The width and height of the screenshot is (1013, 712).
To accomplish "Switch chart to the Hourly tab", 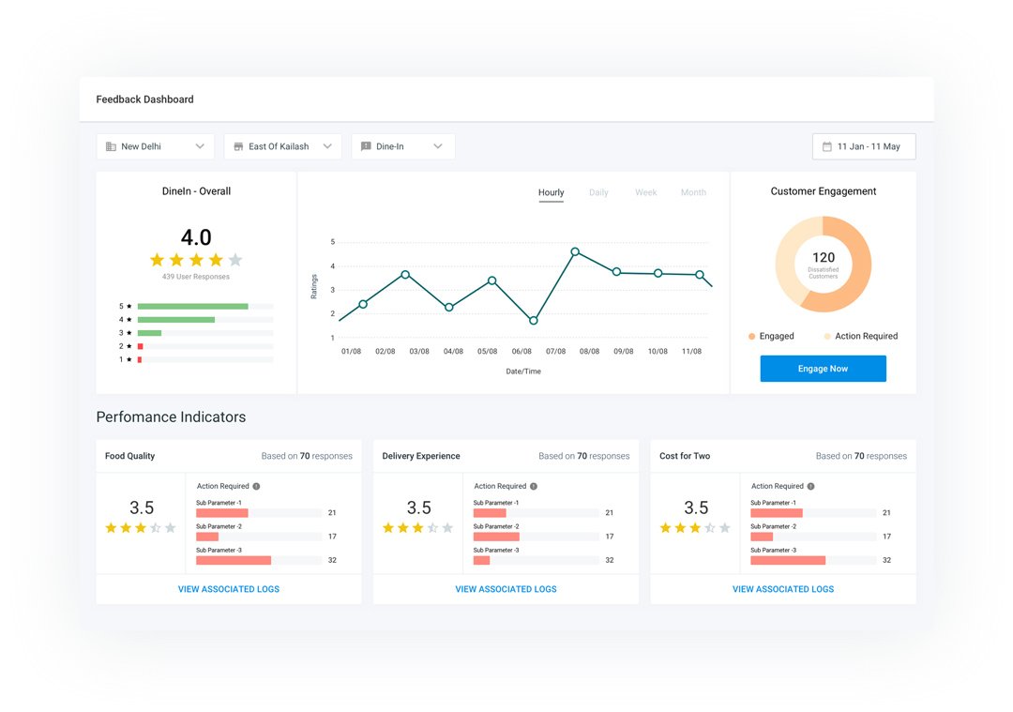I will pos(551,192).
